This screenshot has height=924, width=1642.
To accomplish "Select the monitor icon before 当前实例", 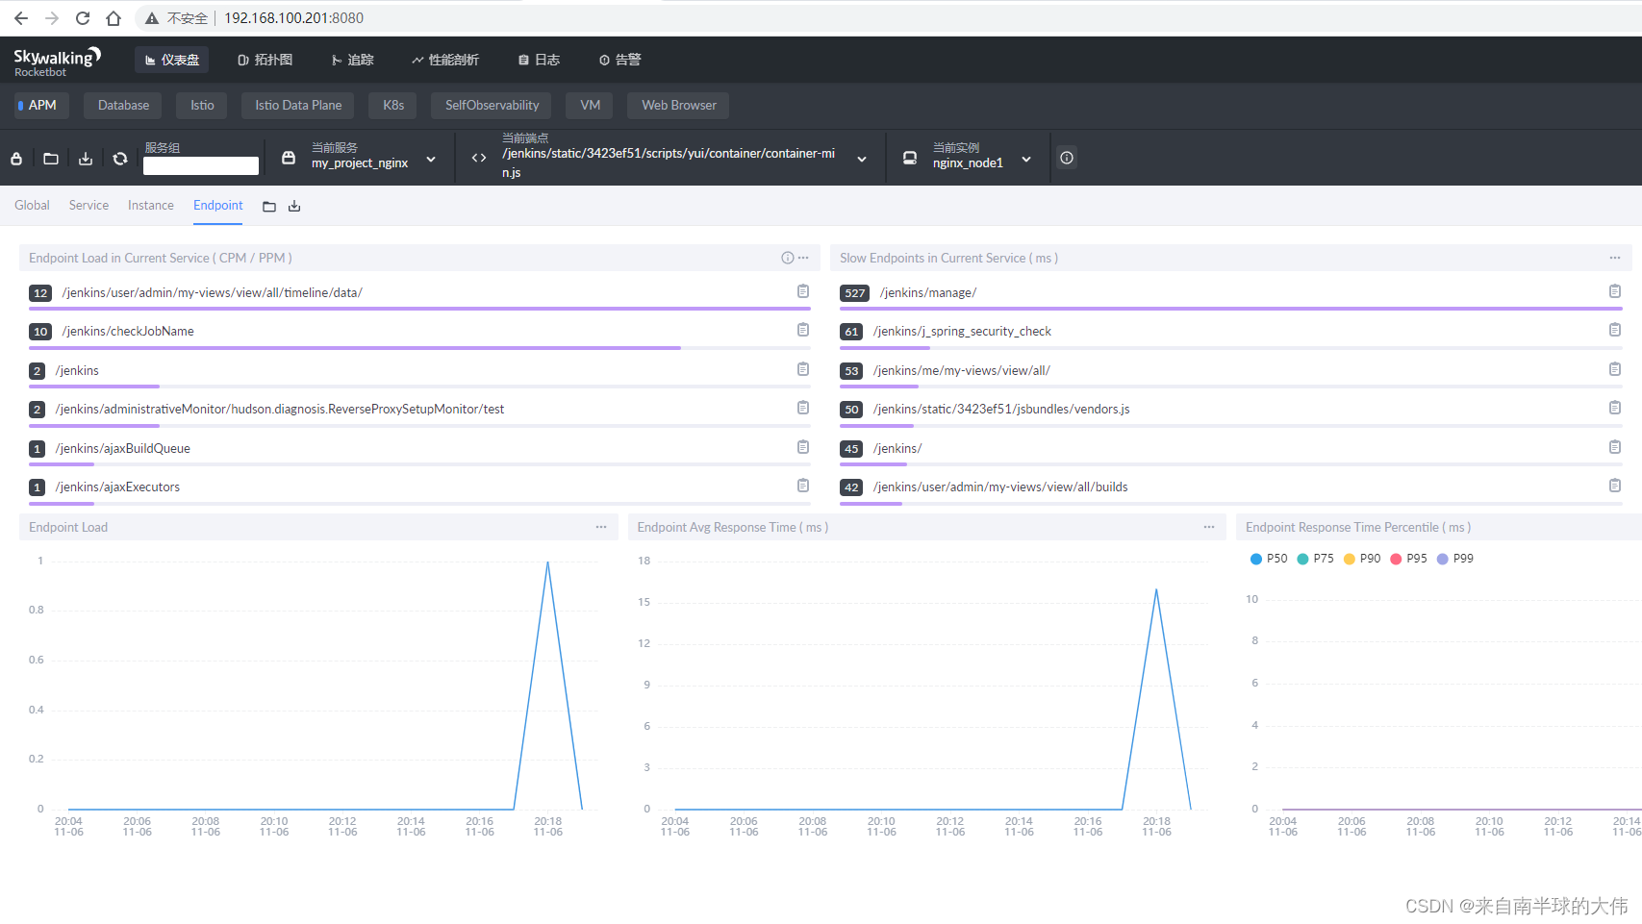I will coord(909,157).
